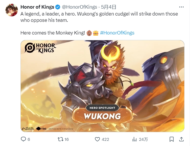This screenshot has width=190, height=146.
Task: Like the post with the heart icon
Action: pos(97,139)
